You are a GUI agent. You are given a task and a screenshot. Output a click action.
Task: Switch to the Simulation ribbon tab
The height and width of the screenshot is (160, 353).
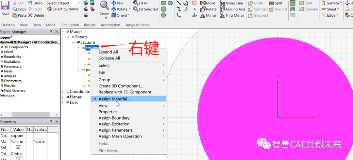(70, 25)
